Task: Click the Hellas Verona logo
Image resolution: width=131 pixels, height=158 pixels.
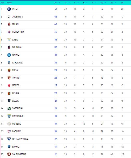Action: tap(9, 139)
